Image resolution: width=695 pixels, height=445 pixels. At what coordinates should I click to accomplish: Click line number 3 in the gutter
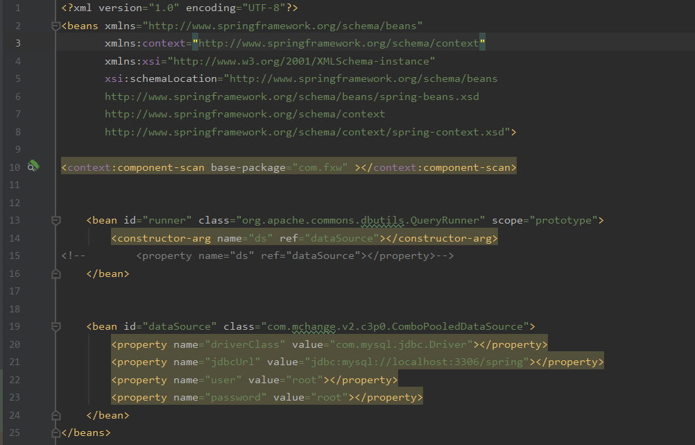pyautogui.click(x=18, y=43)
